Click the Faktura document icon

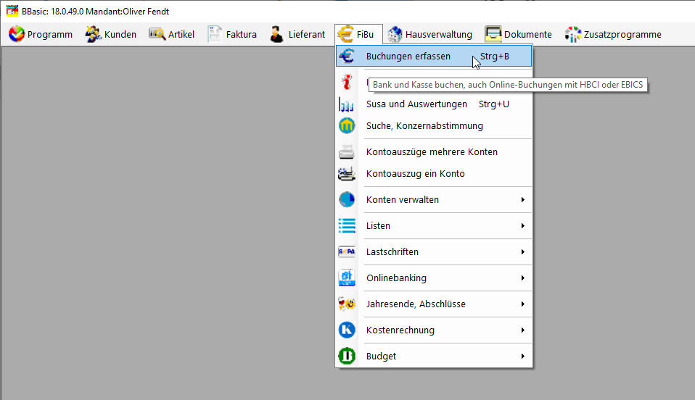tap(215, 34)
